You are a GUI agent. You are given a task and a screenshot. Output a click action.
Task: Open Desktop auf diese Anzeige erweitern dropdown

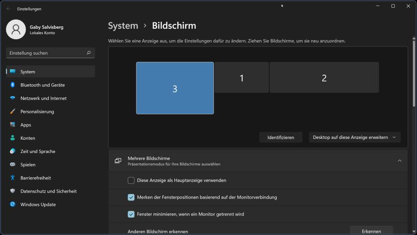pyautogui.click(x=355, y=138)
